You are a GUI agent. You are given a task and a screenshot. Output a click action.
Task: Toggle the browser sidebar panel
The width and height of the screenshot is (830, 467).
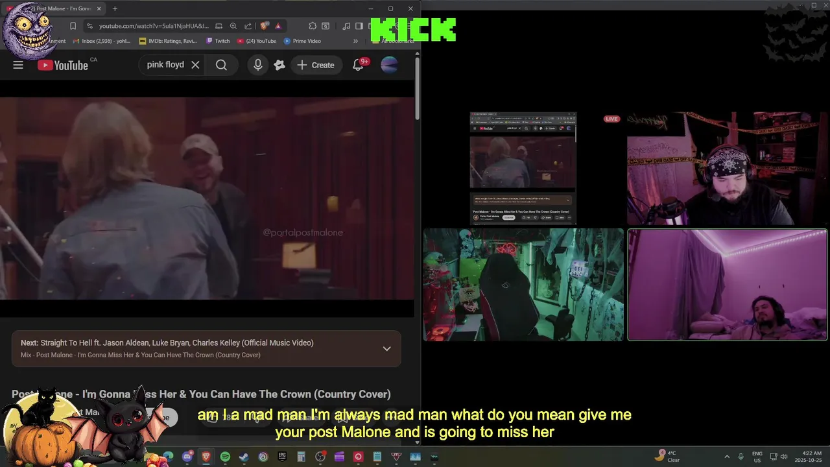pos(359,26)
